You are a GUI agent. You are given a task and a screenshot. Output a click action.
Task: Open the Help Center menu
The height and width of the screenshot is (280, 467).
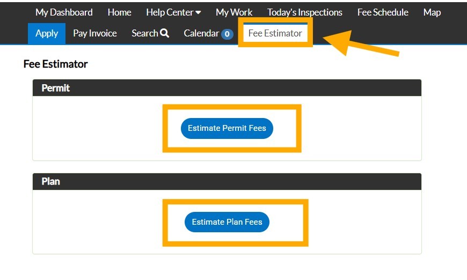pos(170,12)
